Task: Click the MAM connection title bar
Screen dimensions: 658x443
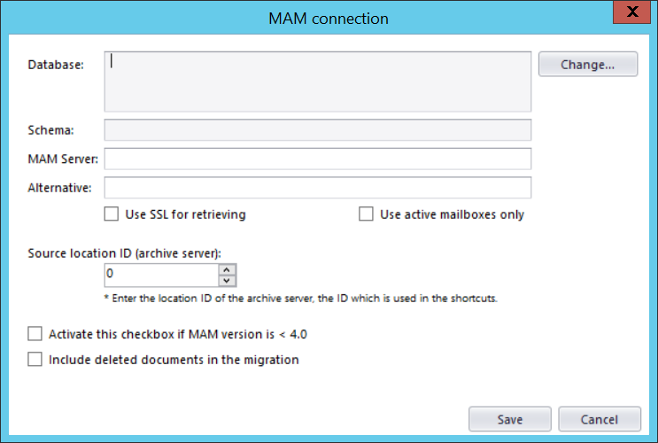Action: [329, 18]
